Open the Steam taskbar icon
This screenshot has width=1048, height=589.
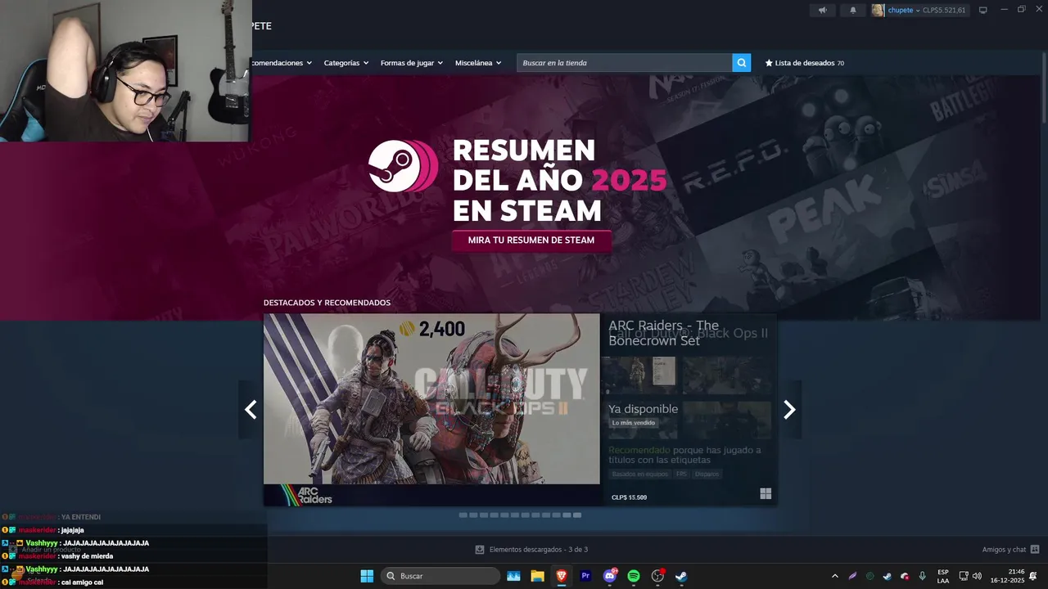pyautogui.click(x=681, y=576)
